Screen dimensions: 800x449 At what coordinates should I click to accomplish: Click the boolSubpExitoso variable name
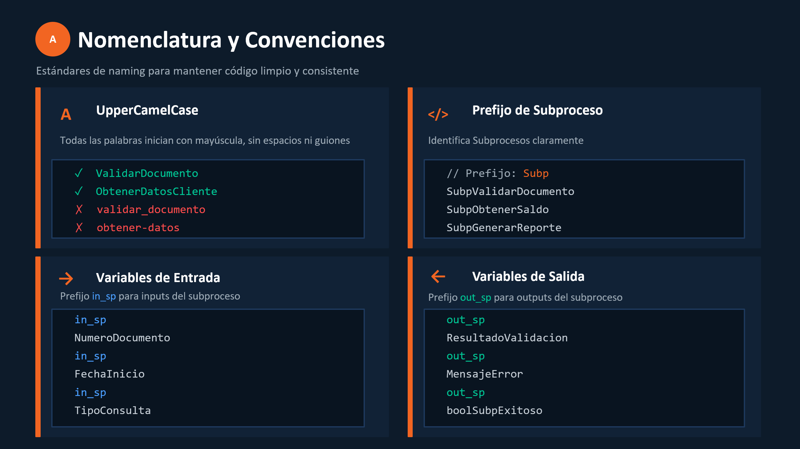point(494,410)
